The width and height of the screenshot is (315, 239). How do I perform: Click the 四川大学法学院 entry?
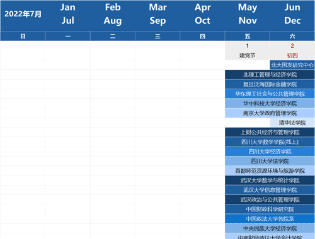click(270, 161)
